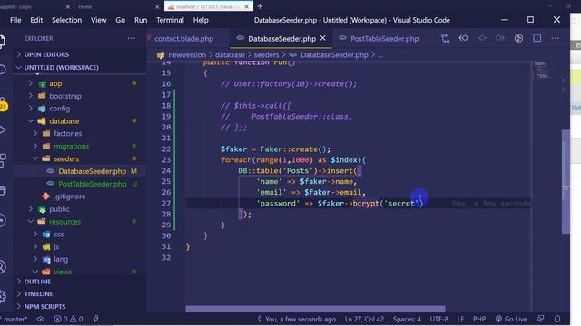Image resolution: width=581 pixels, height=326 pixels.
Task: Open new browser tab plus button
Action: point(261,6)
